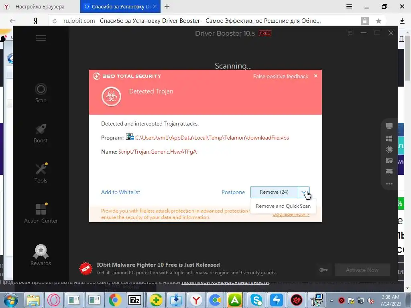Click the NEW badge on Malware Fighter banner

[x=86, y=269]
